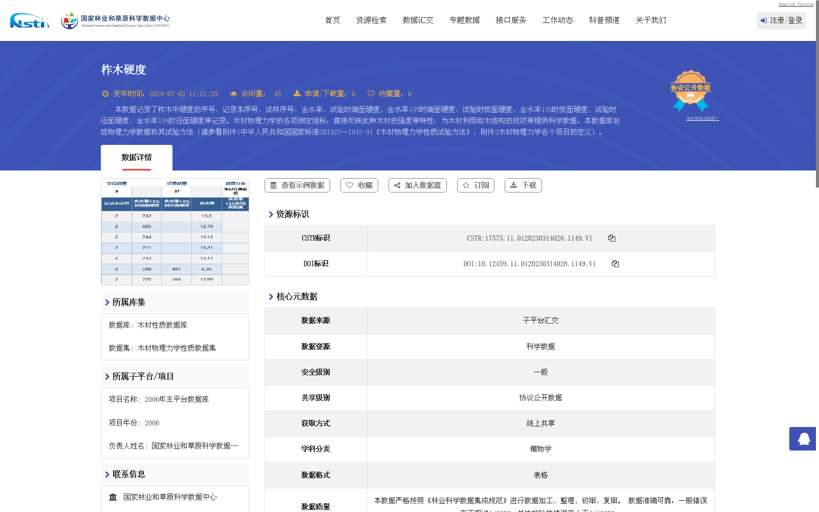Click 加入数据篮 button
The height and width of the screenshot is (512, 819).
418,185
